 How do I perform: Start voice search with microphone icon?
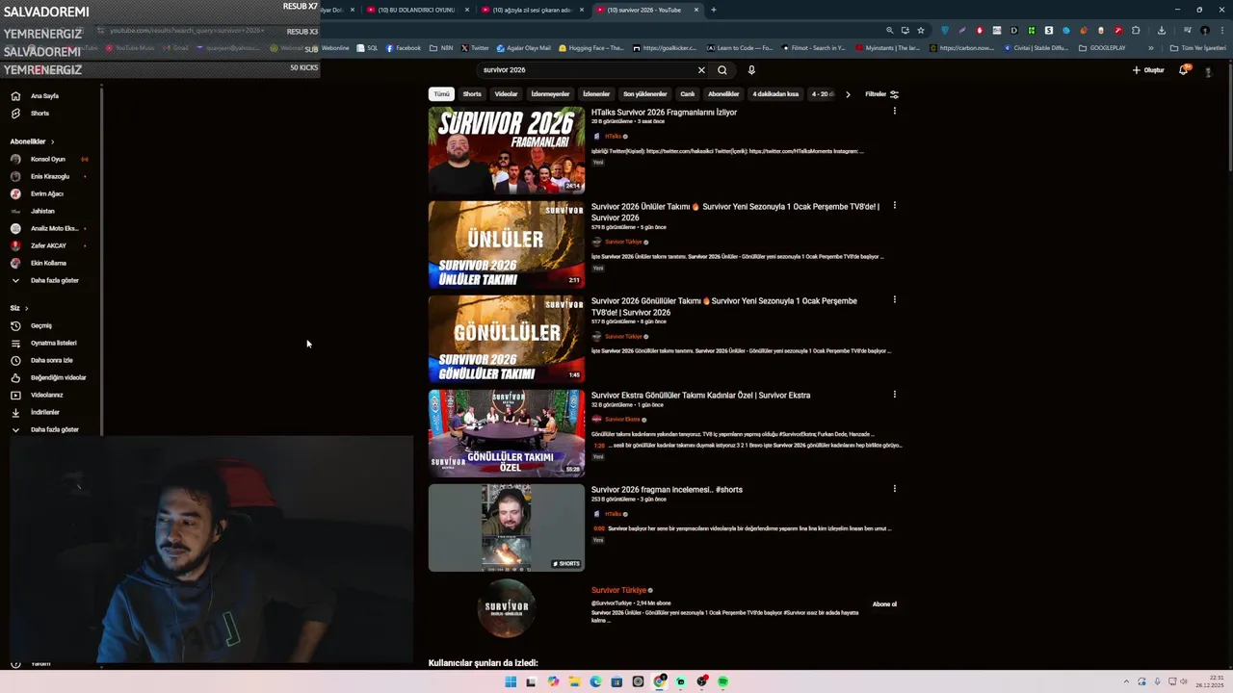pyautogui.click(x=751, y=69)
